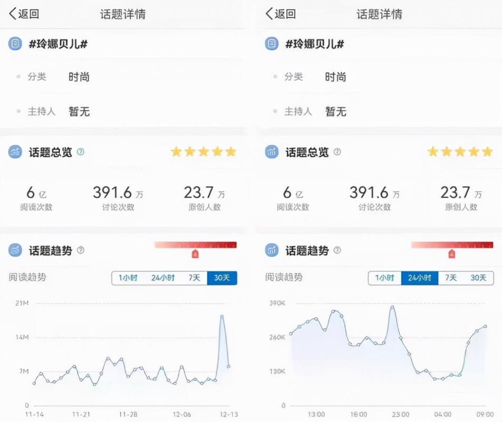Tap the fifth yellow rating star

(x=230, y=151)
